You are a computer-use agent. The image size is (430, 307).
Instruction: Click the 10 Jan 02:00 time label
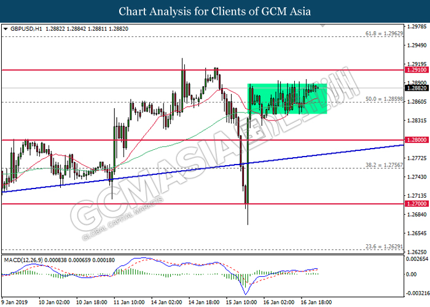pos(54,302)
